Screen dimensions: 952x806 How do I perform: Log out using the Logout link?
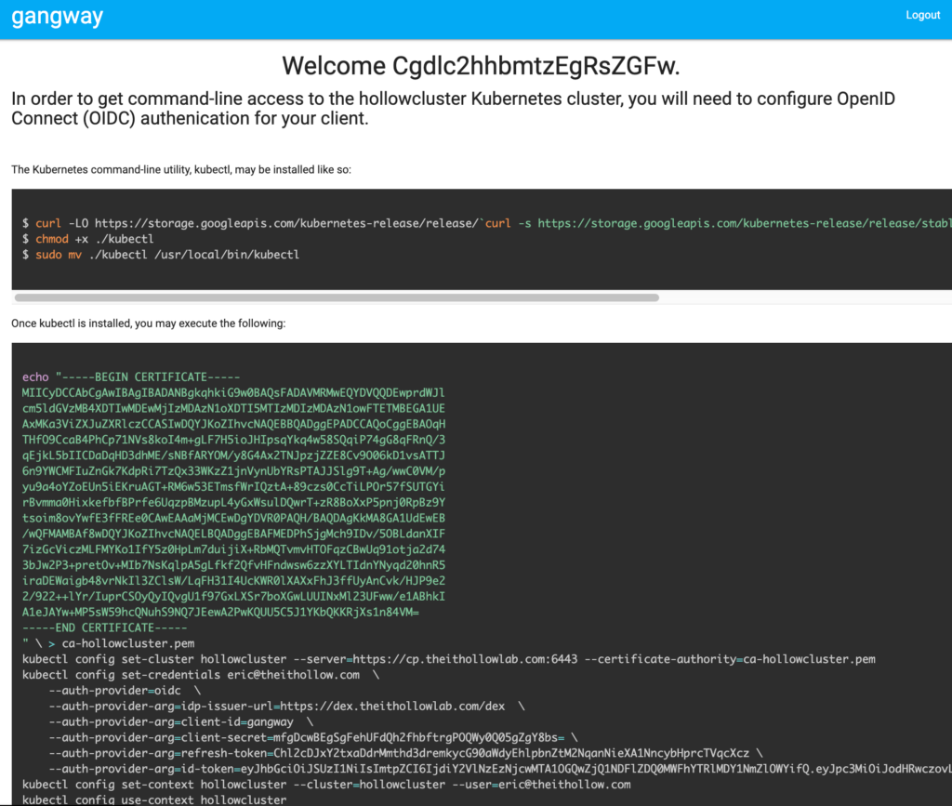coord(922,15)
